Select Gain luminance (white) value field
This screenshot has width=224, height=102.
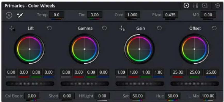point(121,72)
